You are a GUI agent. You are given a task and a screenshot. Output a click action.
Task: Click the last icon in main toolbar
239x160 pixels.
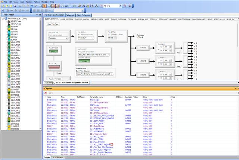pyautogui.click(x=130, y=6)
